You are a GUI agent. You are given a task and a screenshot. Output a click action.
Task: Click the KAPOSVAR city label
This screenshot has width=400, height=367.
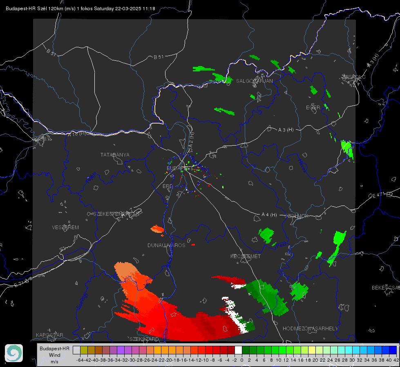(49, 335)
